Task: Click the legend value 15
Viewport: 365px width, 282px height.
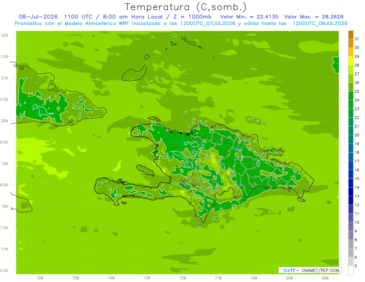Action: pos(357,179)
